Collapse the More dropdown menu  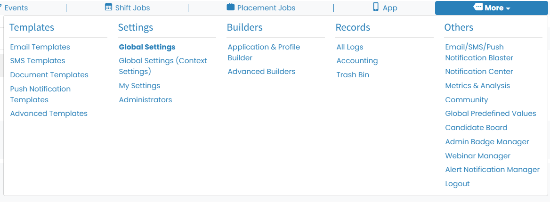492,8
